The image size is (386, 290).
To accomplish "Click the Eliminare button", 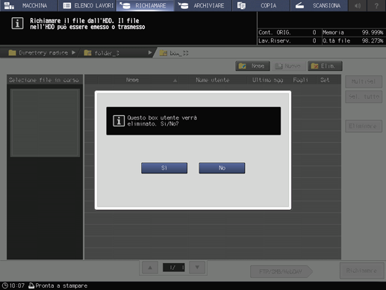I will click(364, 126).
